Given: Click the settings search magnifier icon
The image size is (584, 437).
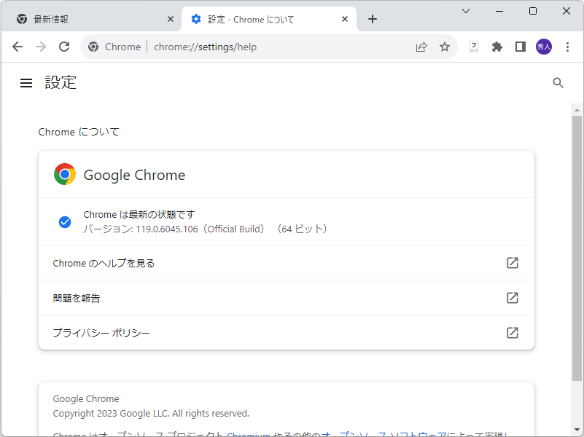Looking at the screenshot, I should point(558,83).
